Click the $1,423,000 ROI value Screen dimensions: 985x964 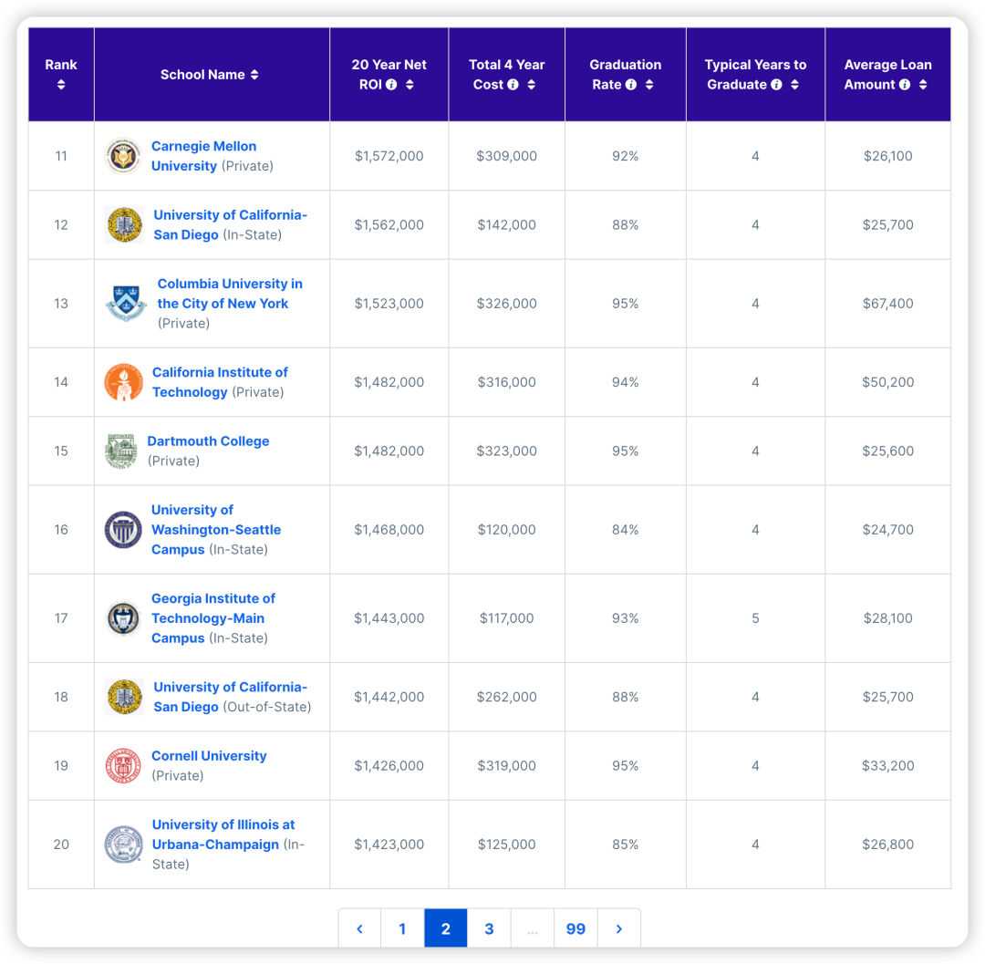(389, 844)
